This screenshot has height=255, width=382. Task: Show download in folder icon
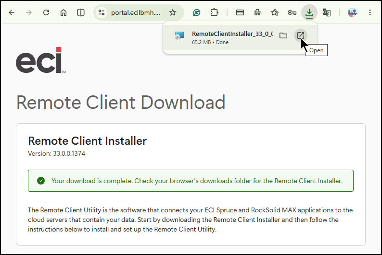(283, 35)
